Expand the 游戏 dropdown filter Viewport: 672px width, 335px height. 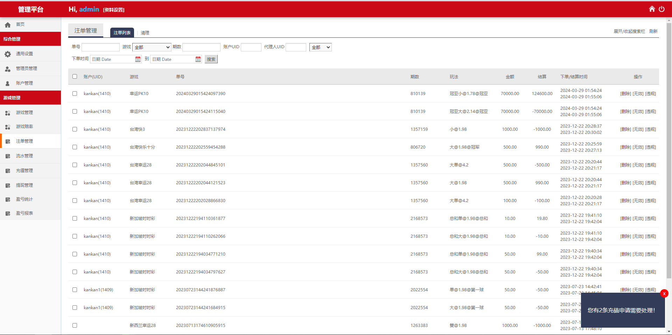(x=152, y=47)
